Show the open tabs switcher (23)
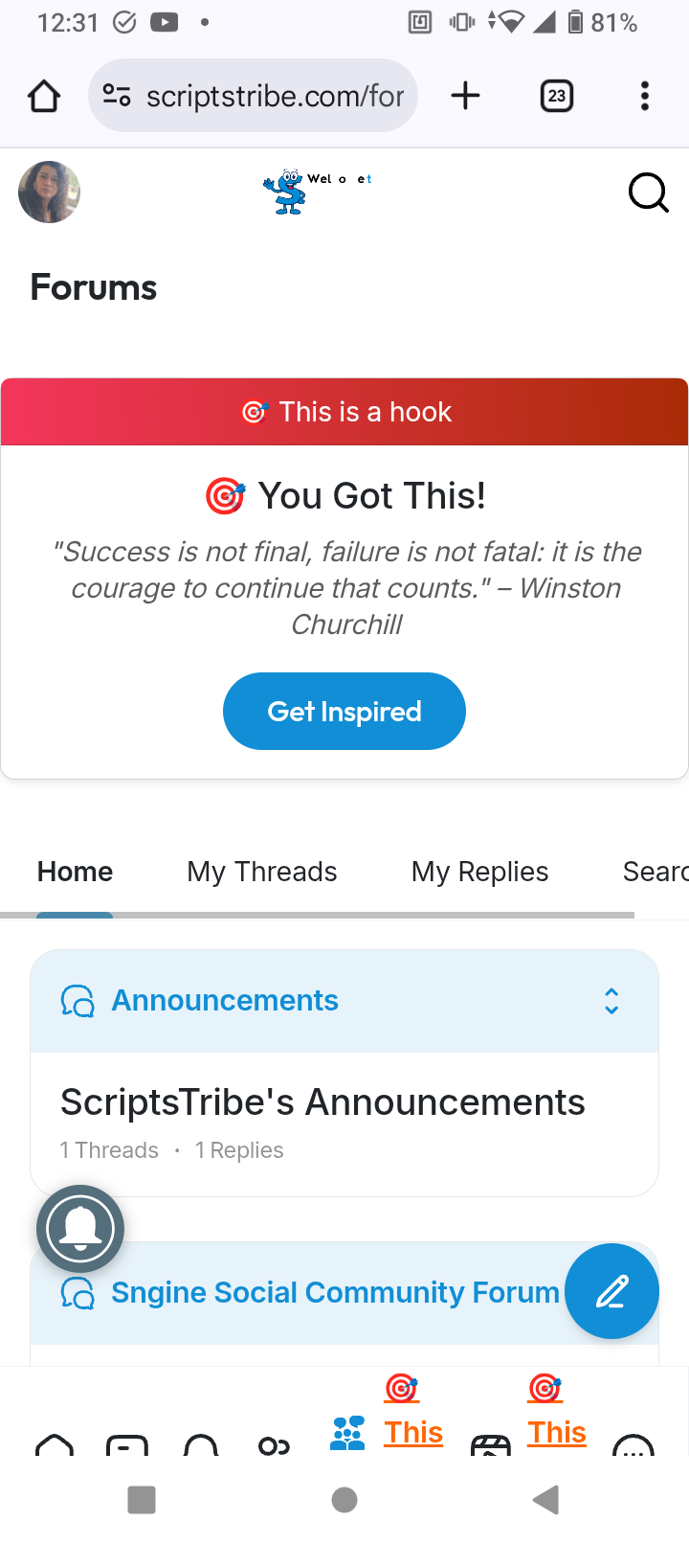The height and width of the screenshot is (1544, 689). point(557,96)
